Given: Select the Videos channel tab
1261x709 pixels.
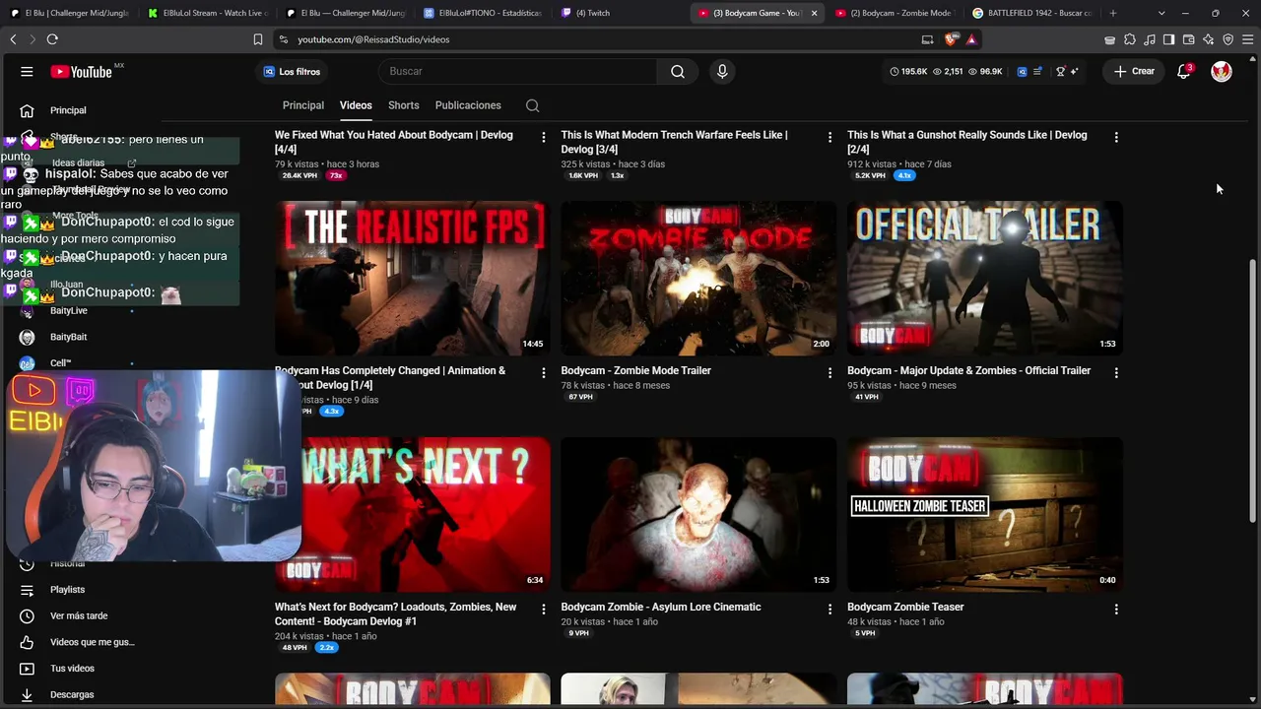Looking at the screenshot, I should tap(356, 105).
